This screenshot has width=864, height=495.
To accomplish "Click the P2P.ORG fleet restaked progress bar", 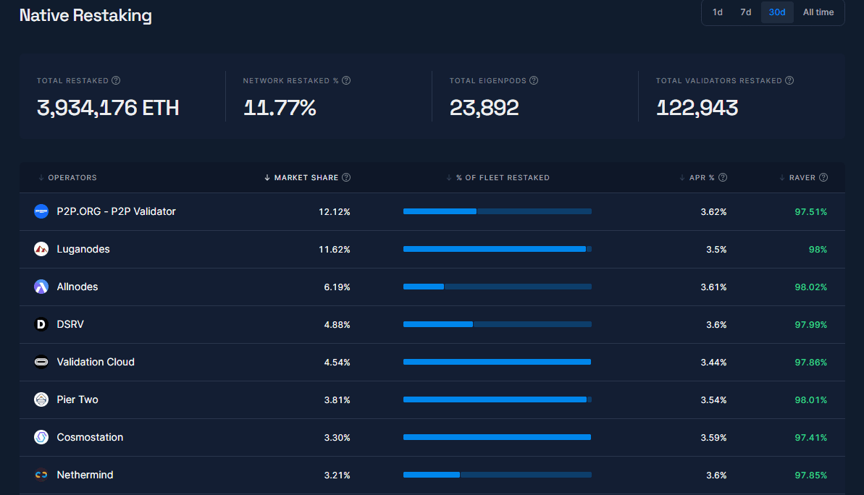I will click(x=497, y=211).
